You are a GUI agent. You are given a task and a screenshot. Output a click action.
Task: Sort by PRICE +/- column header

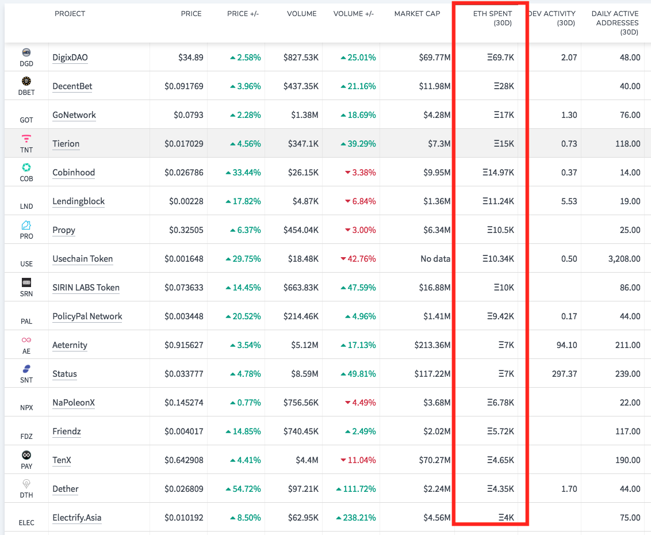[243, 14]
